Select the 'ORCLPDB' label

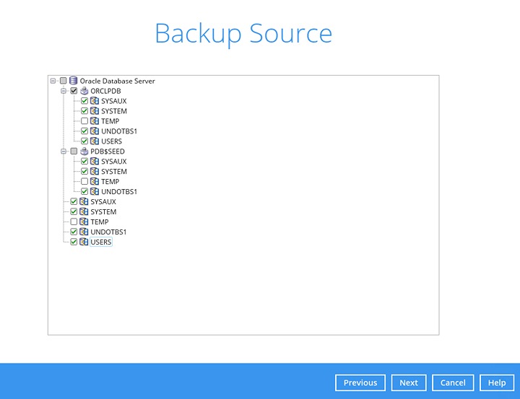point(105,91)
